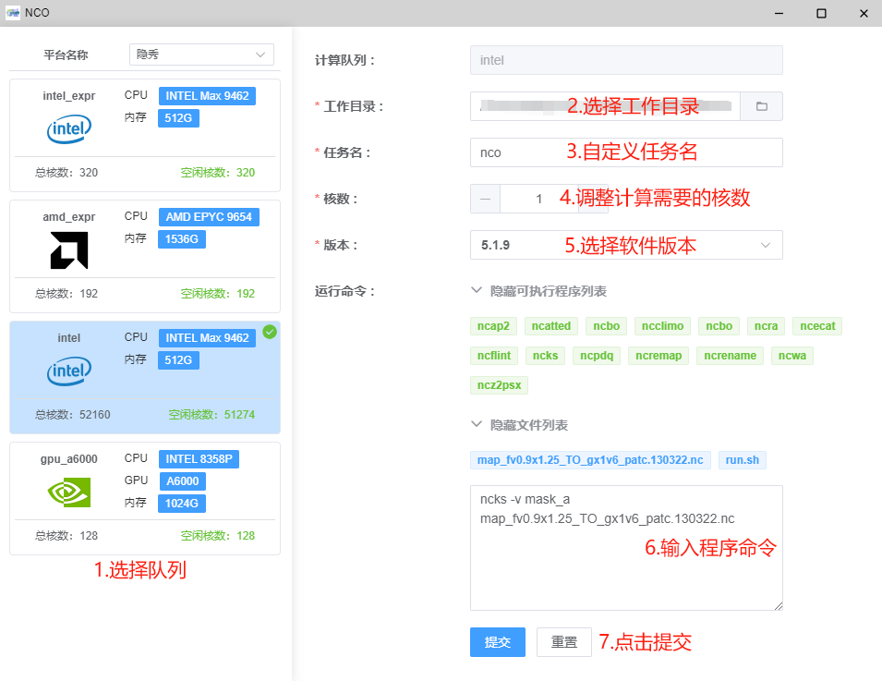The image size is (882, 681).
Task: Insert the ncks program tag
Action: (x=545, y=356)
